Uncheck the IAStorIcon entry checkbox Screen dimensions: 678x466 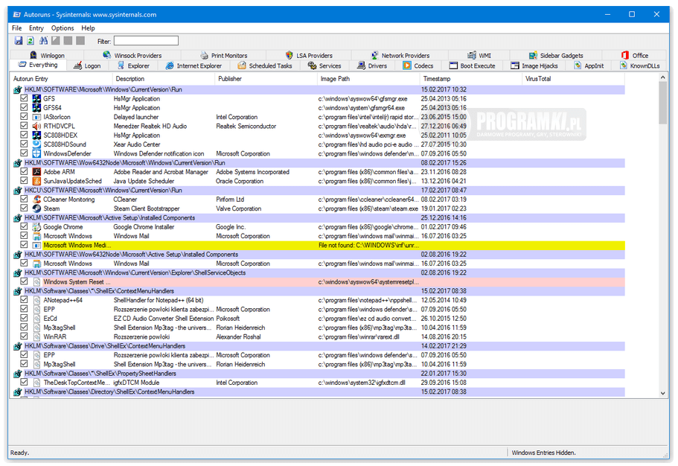(25, 116)
